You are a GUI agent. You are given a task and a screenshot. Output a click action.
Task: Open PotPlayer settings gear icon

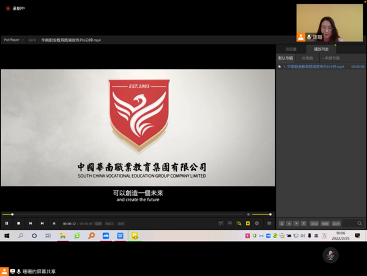pyautogui.click(x=257, y=223)
